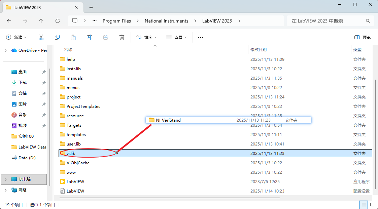Click Program Files in address bar
This screenshot has width=378, height=209.
tap(117, 21)
